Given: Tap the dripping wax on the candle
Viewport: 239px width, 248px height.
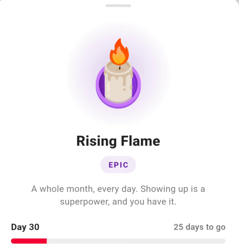Looking at the screenshot, I should (118, 79).
